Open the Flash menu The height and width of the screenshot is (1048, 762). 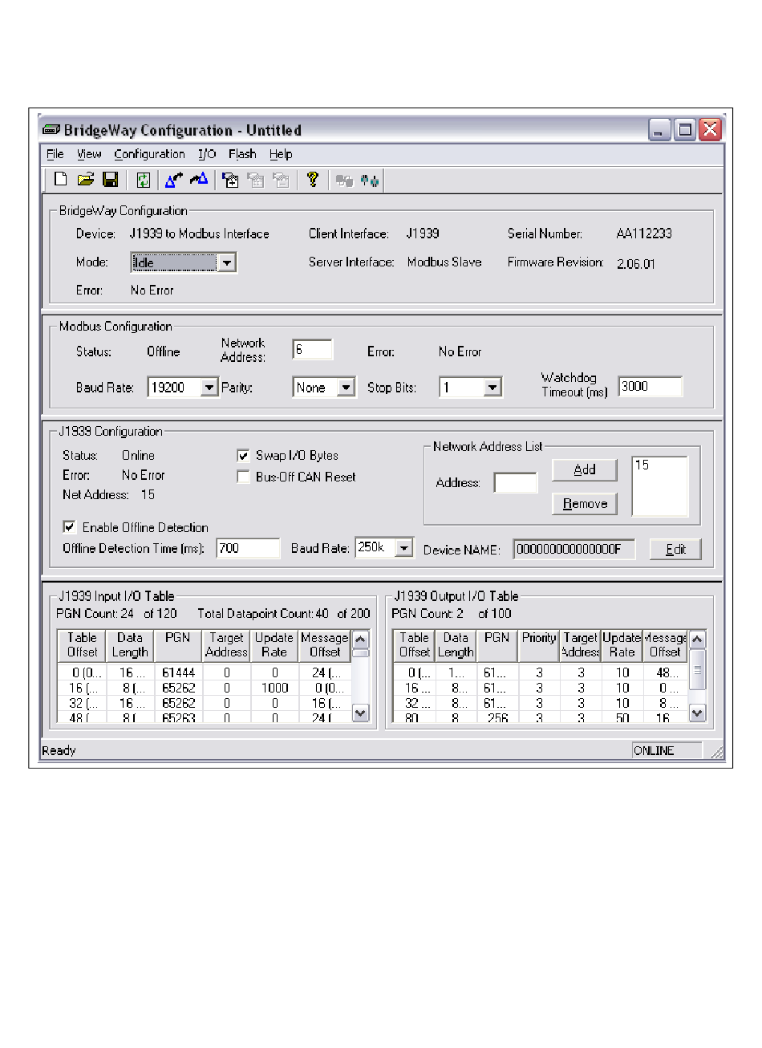click(242, 154)
